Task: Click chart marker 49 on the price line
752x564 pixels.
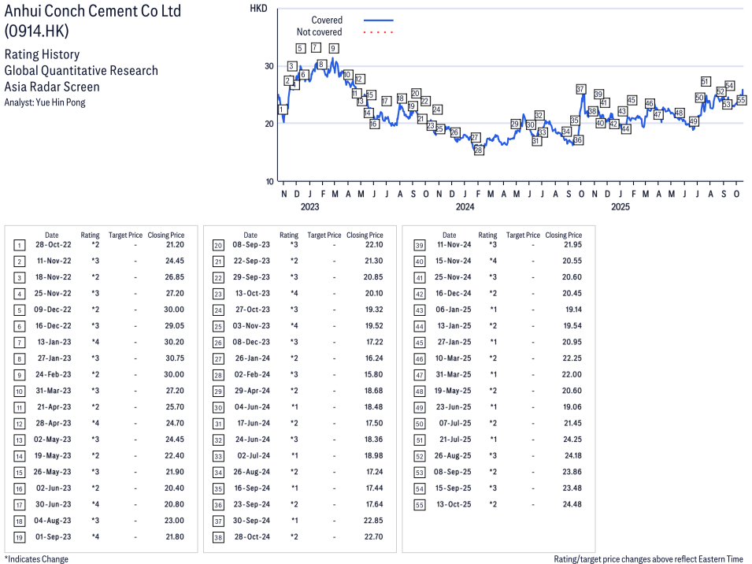Action: pos(694,121)
